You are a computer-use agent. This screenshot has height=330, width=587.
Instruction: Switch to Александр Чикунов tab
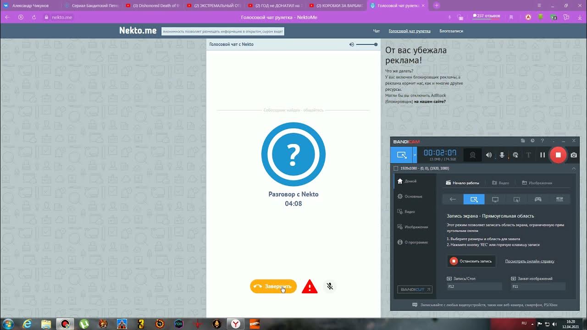point(31,5)
